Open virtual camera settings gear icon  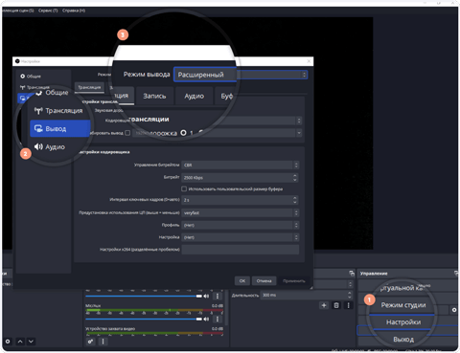454,310
